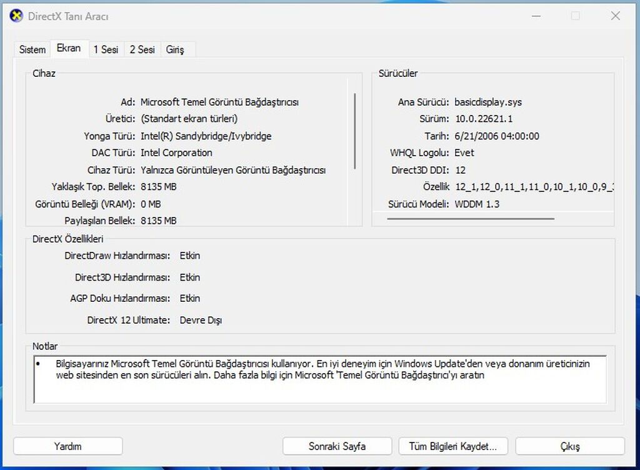Viewport: 640px width, 470px height.
Task: Click the Çıkış button
Action: (x=570, y=446)
